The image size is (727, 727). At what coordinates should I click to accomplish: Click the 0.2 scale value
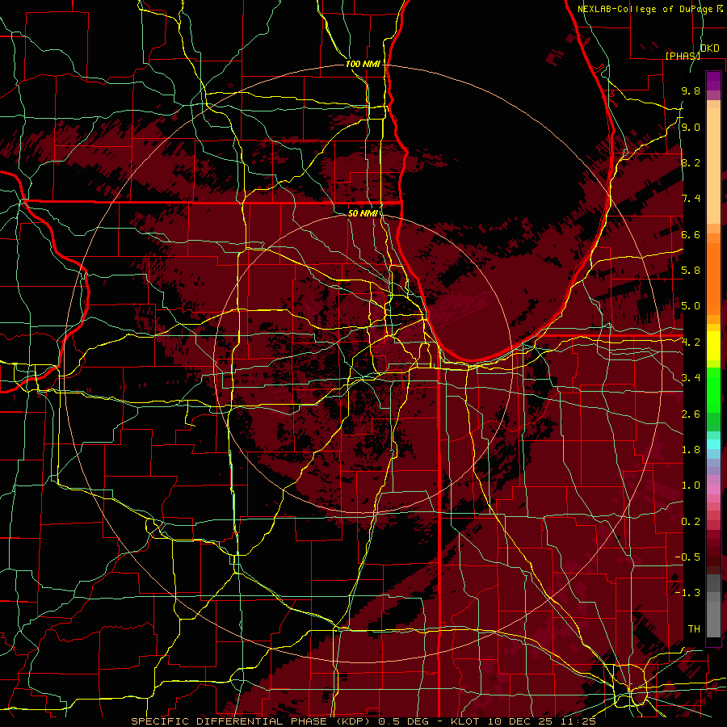[x=691, y=522]
